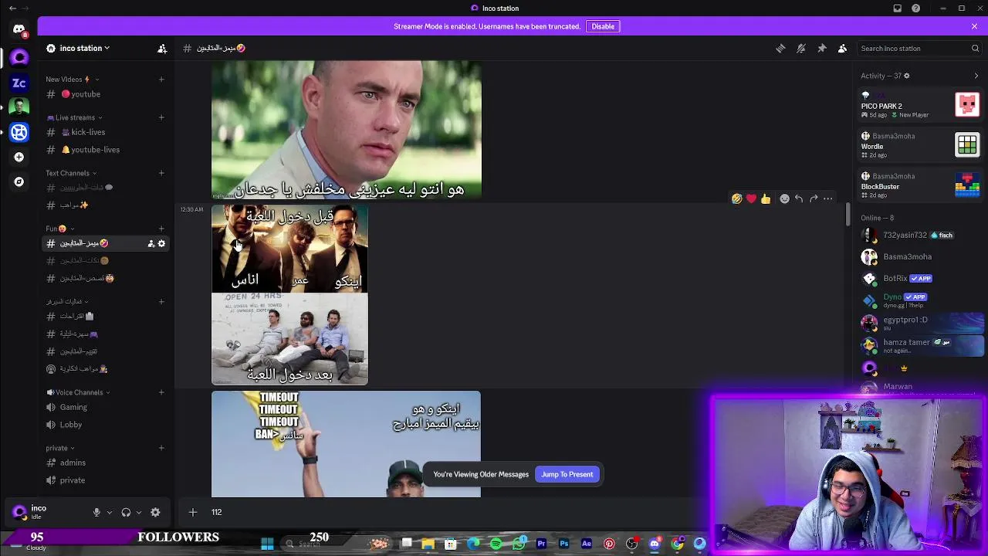Screen dimensions: 988x556
Task: Collapse New Videos category
Action: pos(72,80)
